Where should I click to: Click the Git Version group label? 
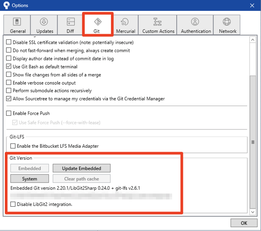tap(21, 158)
